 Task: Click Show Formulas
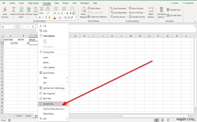[x=136, y=8]
